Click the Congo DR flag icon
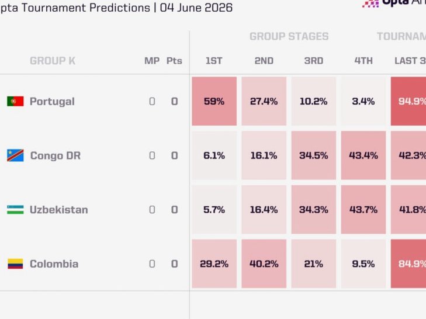Image resolution: width=426 pixels, height=319 pixels. pyautogui.click(x=15, y=155)
